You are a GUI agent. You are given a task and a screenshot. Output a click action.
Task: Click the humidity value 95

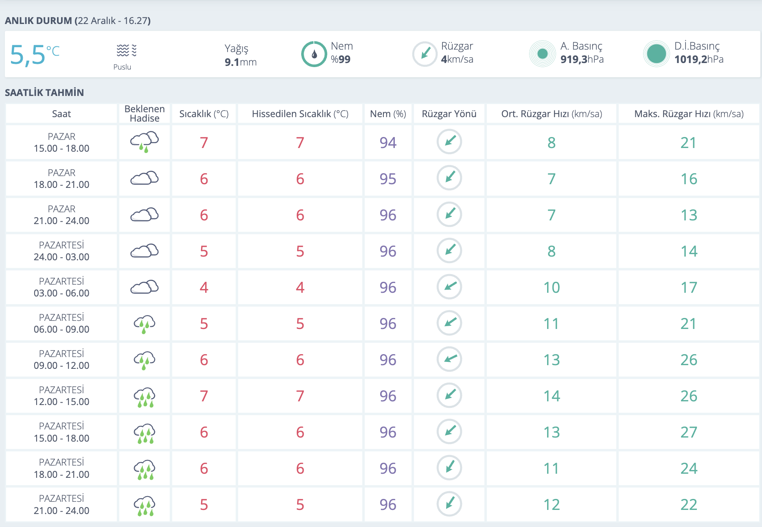pos(388,179)
